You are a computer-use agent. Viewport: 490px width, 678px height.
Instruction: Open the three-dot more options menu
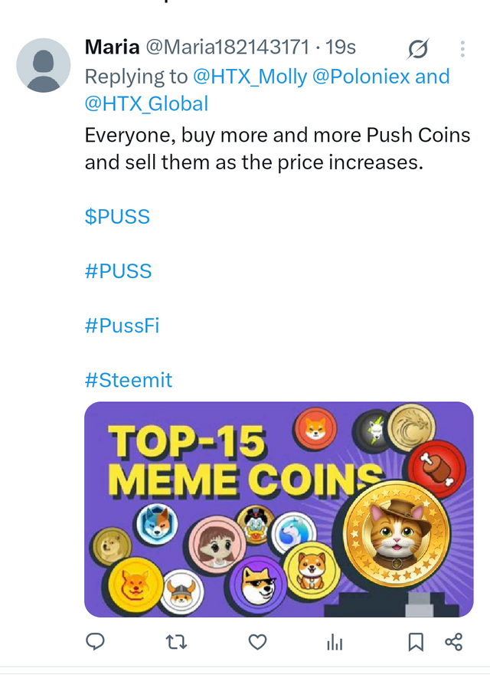[462, 49]
